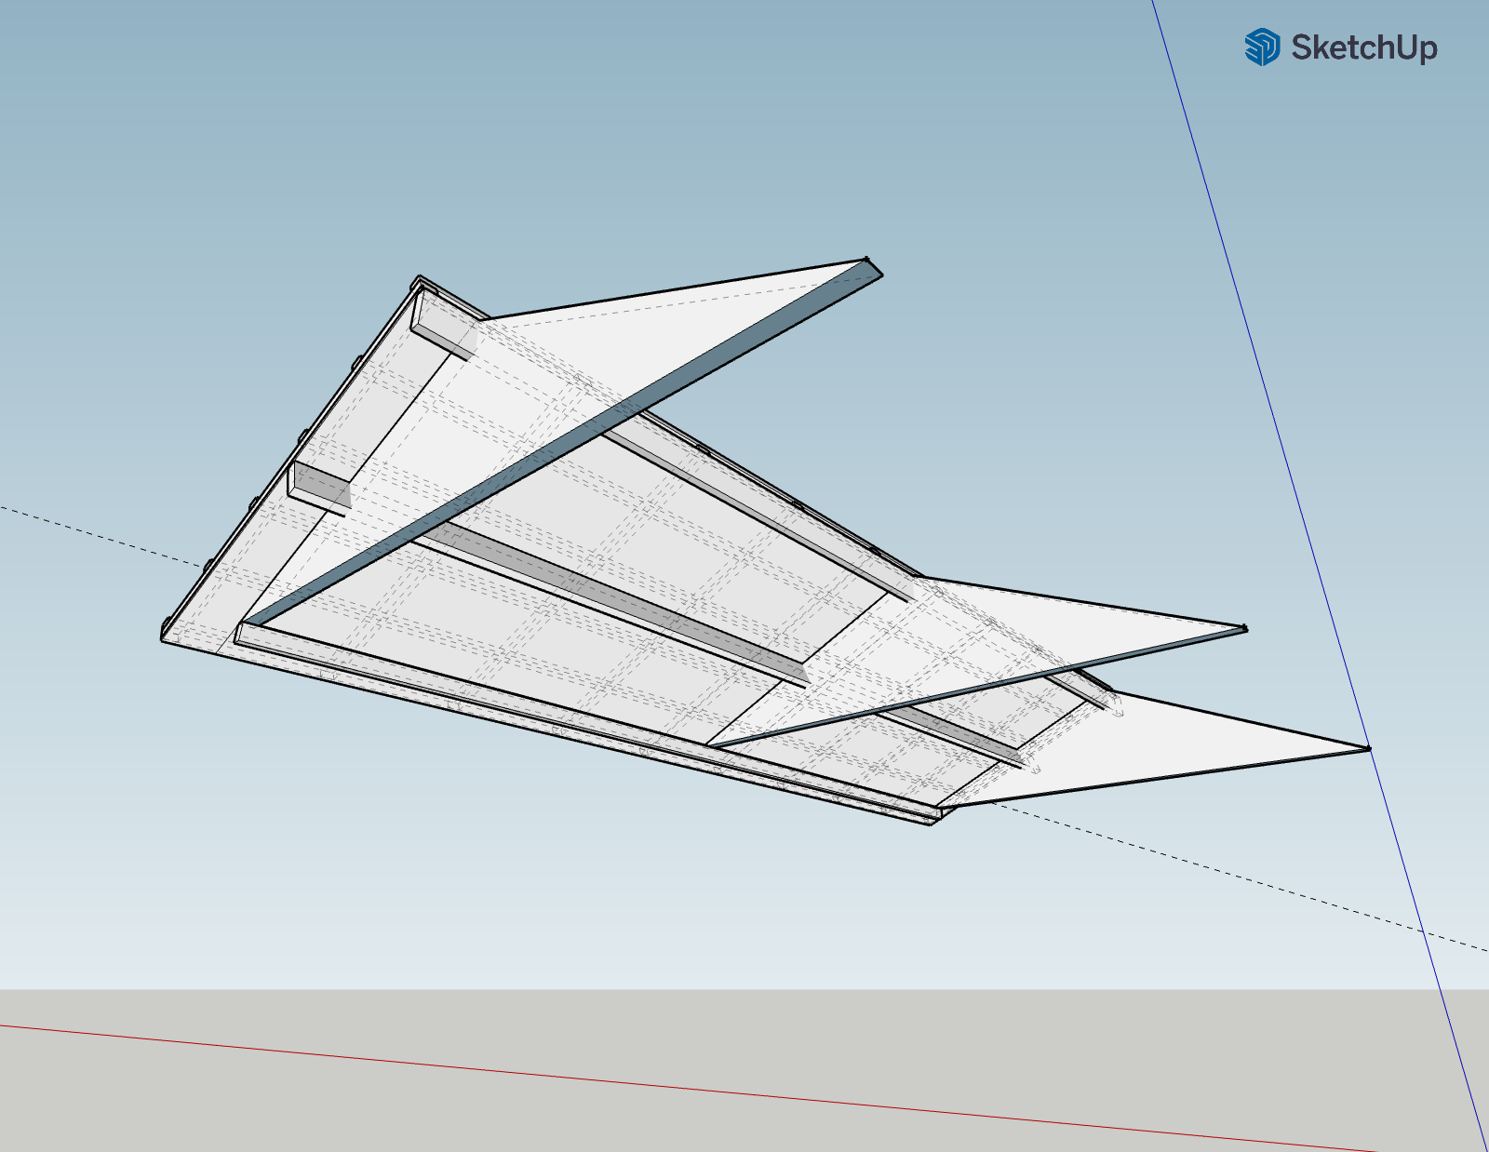
Task: Click the bottom-right corner of the slab
Action: coord(934,822)
